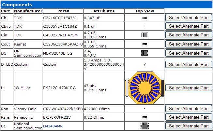
Task: Select alternate part for Cb
Action: point(189,18)
